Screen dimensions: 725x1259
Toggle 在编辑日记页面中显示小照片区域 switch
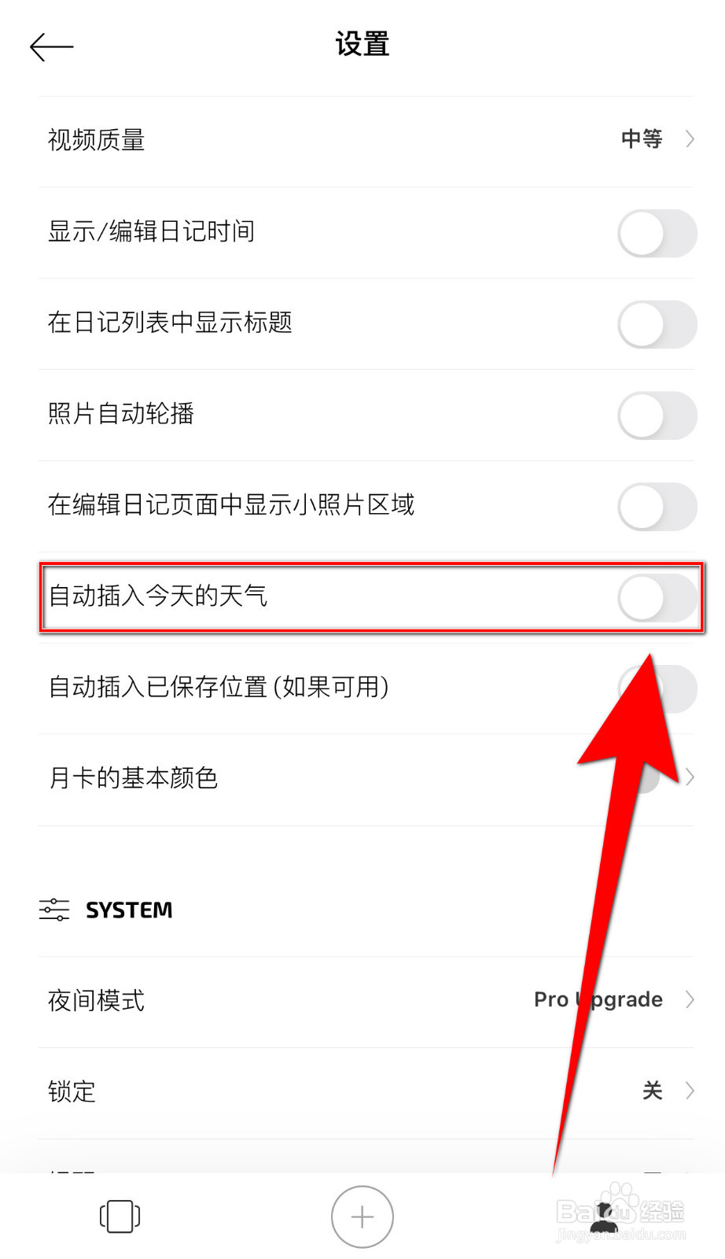click(x=657, y=507)
